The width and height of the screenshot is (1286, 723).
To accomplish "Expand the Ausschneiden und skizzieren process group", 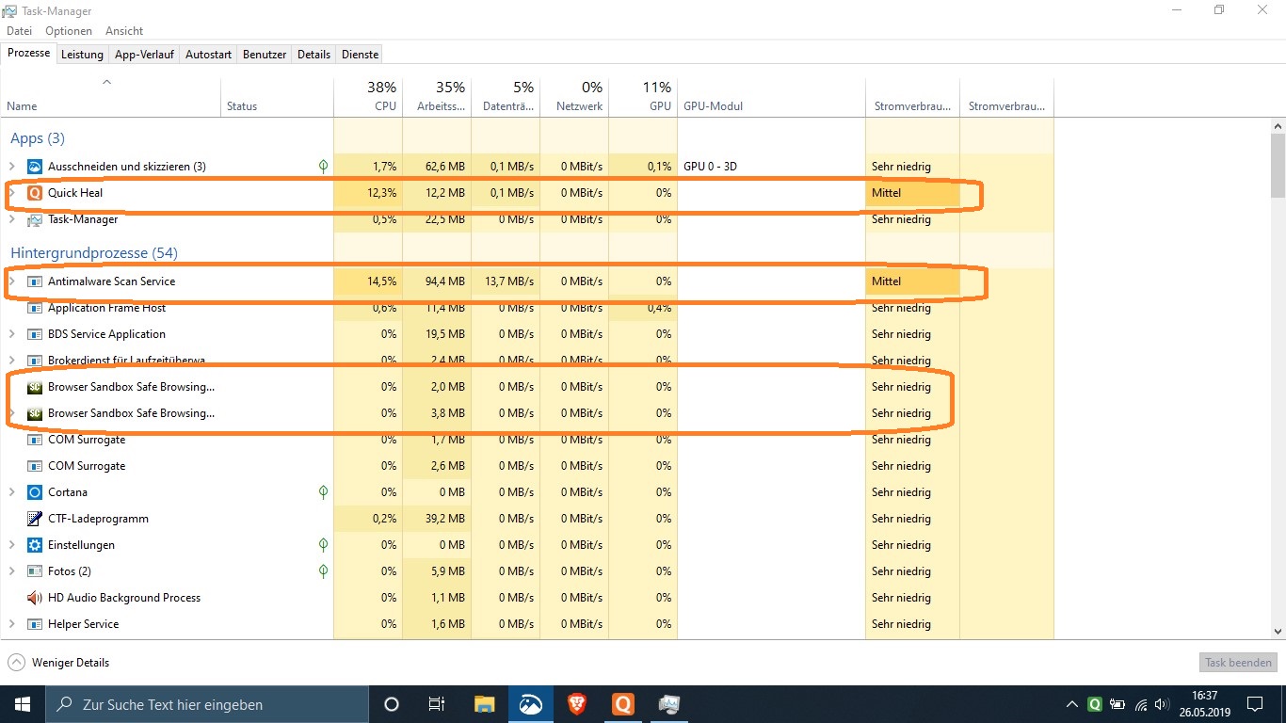I will point(12,167).
